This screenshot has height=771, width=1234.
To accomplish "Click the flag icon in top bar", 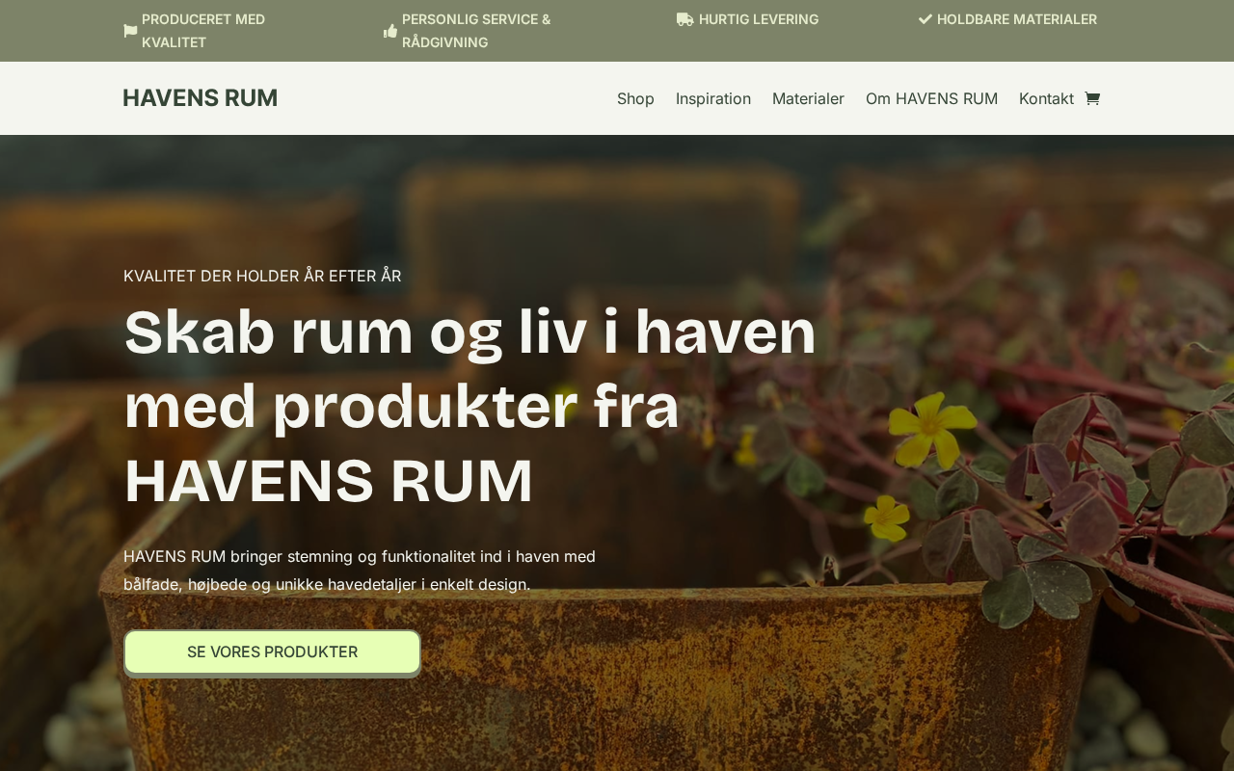I will (130, 31).
